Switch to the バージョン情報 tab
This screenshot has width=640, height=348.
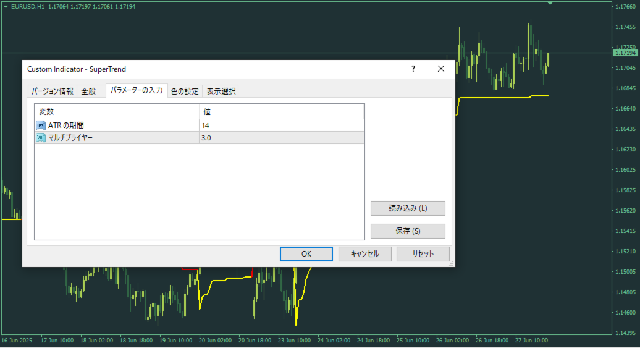53,91
